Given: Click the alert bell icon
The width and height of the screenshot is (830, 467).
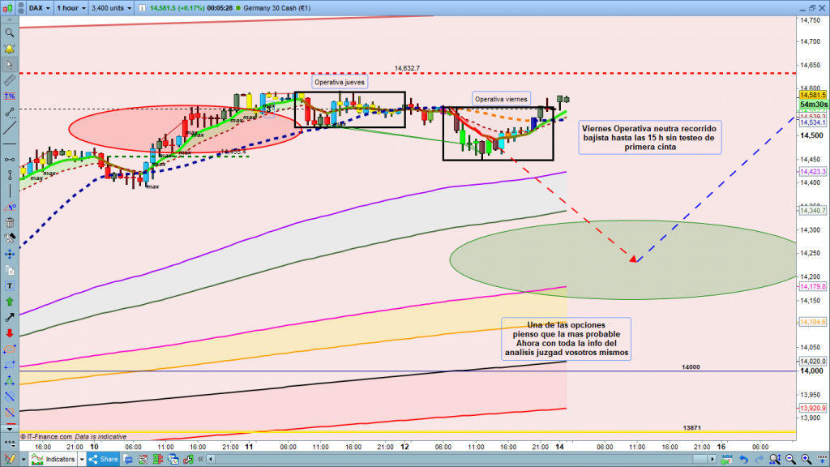Looking at the screenshot, I should pos(9,49).
